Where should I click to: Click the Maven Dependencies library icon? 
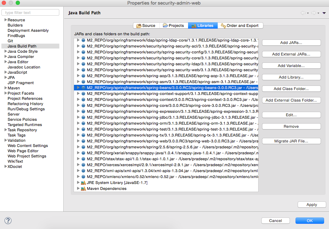click(x=83, y=189)
